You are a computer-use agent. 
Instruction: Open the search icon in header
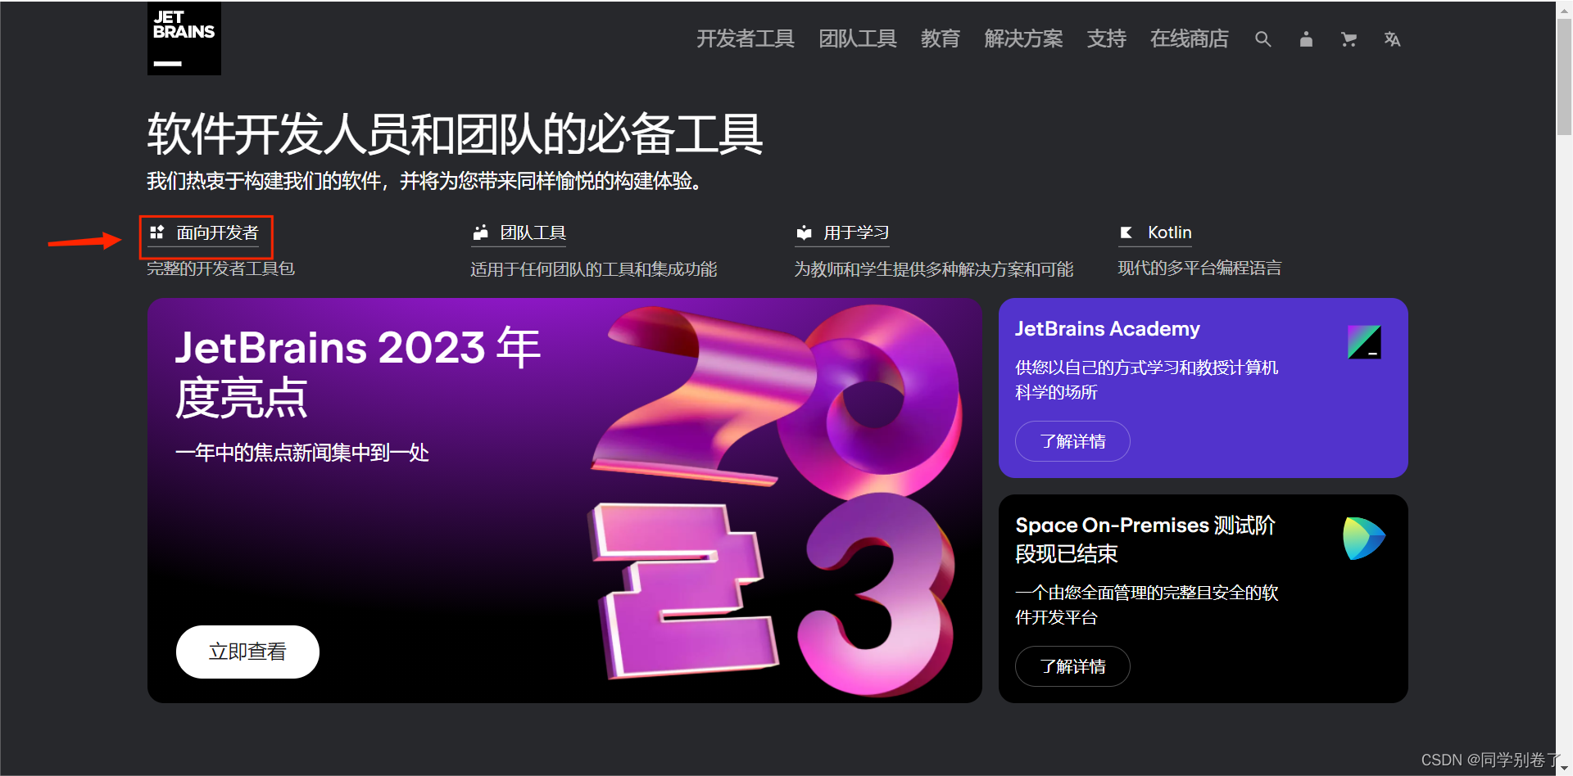(x=1263, y=39)
